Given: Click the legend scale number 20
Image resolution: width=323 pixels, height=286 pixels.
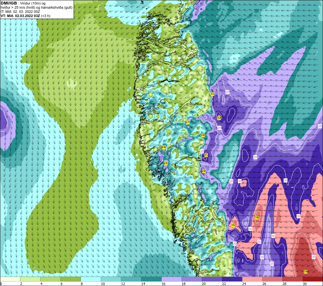Looking at the screenshot, I should (x=204, y=284).
